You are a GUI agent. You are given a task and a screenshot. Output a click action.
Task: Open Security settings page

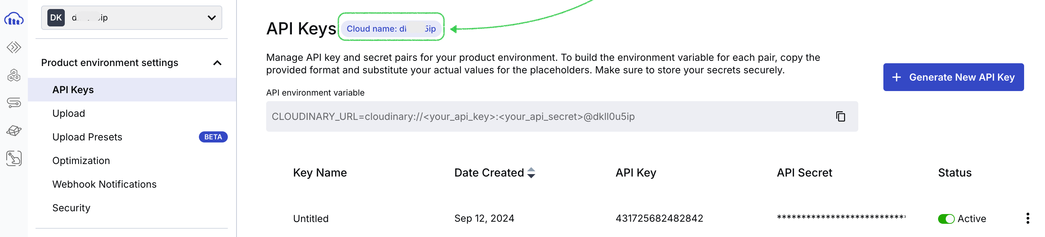coord(71,208)
